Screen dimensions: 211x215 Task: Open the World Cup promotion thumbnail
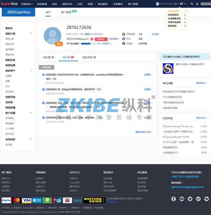[x=168, y=68]
